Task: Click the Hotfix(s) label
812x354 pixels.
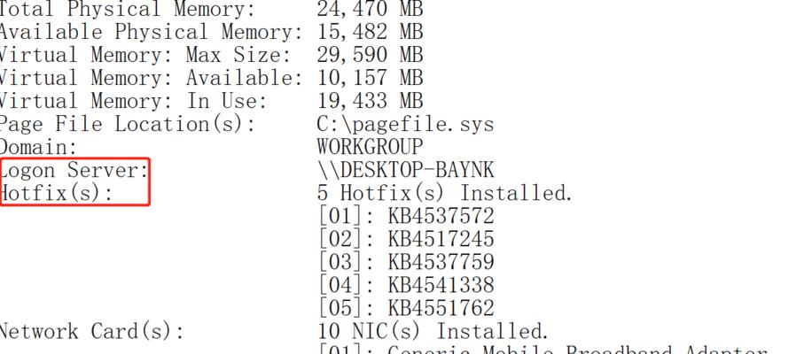Action: (56, 193)
